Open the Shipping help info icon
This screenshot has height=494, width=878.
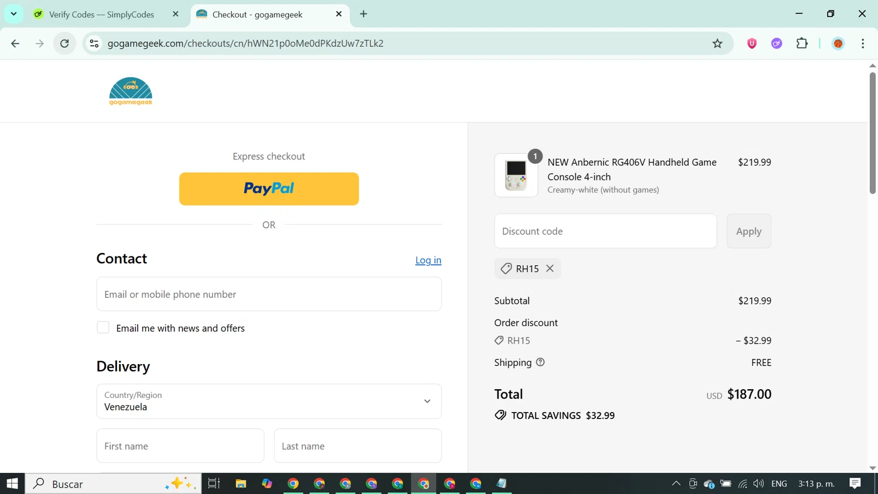click(540, 362)
